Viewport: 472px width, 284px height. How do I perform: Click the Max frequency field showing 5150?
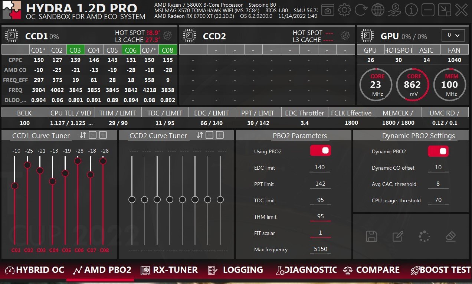click(320, 249)
